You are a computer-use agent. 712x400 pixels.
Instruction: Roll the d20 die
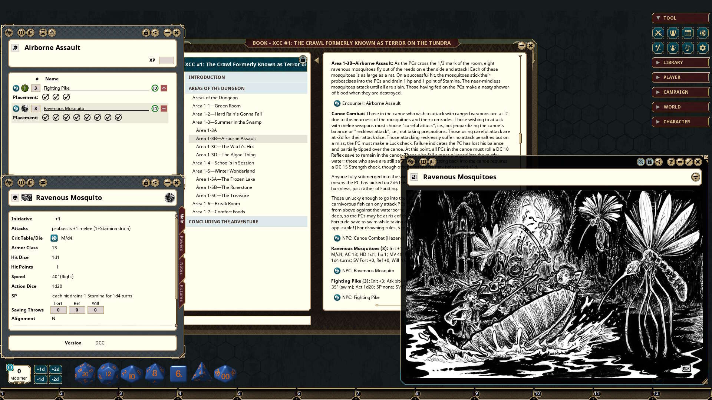85,373
